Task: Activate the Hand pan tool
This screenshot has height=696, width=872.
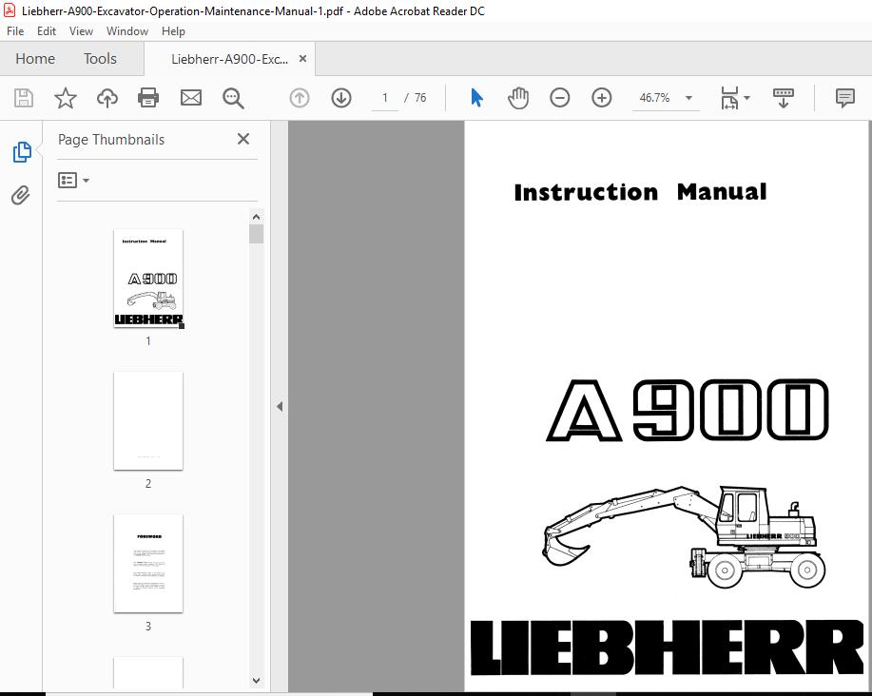Action: (x=517, y=98)
